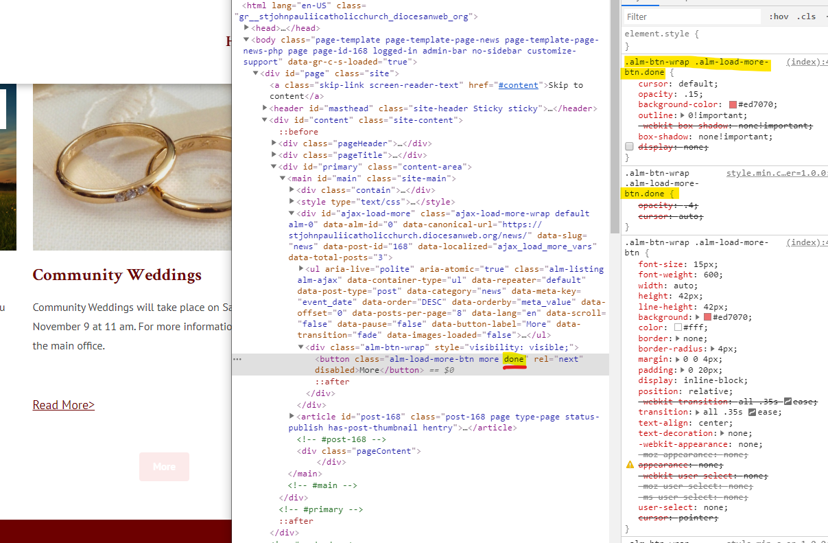
Task: Open style.min.css source link
Action: pyautogui.click(x=777, y=173)
